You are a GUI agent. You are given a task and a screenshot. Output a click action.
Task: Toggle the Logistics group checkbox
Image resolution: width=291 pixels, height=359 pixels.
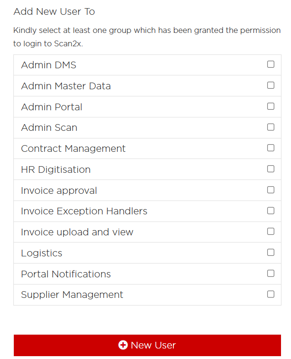click(x=271, y=253)
